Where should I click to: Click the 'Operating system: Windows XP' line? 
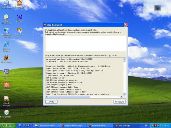tap(69, 73)
